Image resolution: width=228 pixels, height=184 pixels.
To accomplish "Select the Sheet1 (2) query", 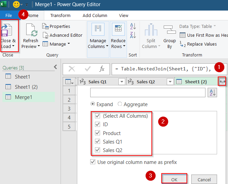I will tap(29, 87).
